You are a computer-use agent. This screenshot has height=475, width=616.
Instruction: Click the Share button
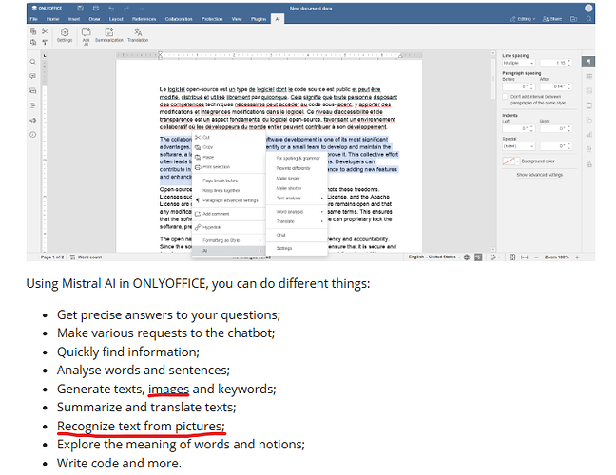point(552,19)
